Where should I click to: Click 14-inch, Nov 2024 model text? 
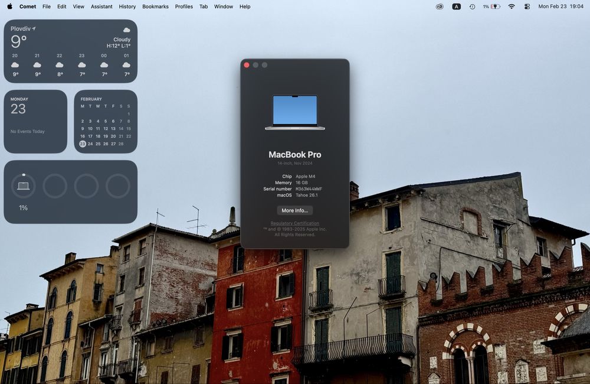tap(294, 163)
